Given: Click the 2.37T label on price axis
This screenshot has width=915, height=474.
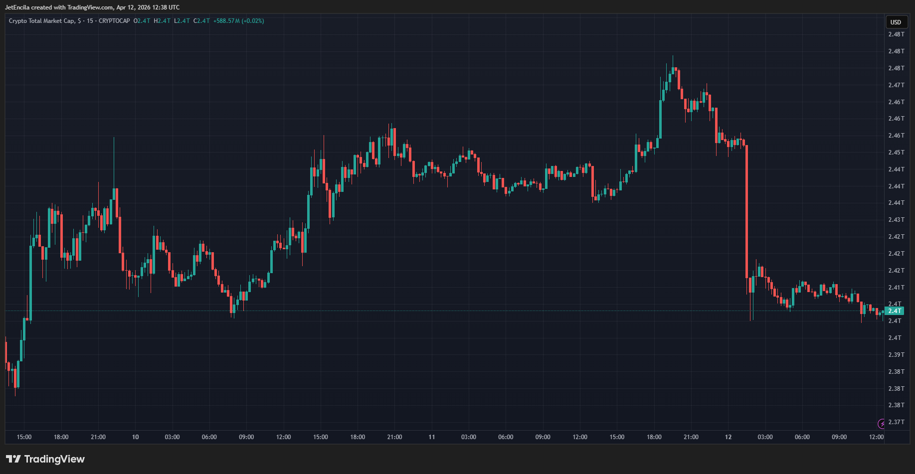Looking at the screenshot, I should click(x=896, y=422).
